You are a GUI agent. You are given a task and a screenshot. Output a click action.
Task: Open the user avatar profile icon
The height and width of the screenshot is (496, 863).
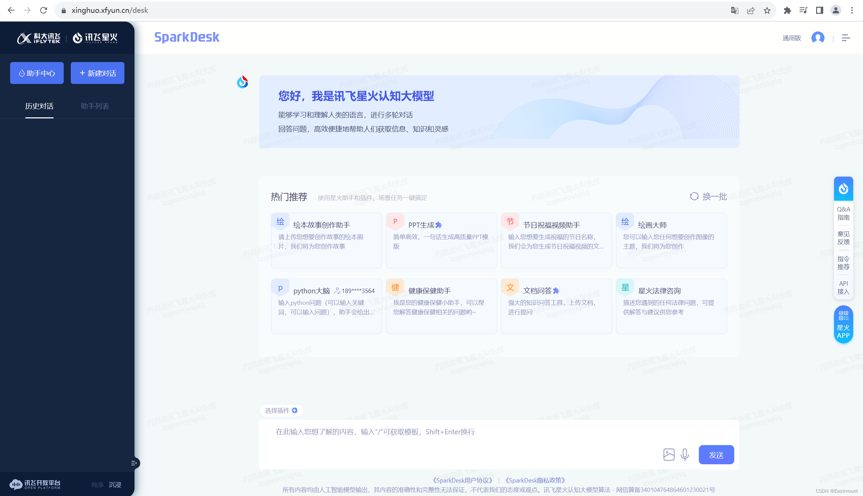click(x=818, y=38)
